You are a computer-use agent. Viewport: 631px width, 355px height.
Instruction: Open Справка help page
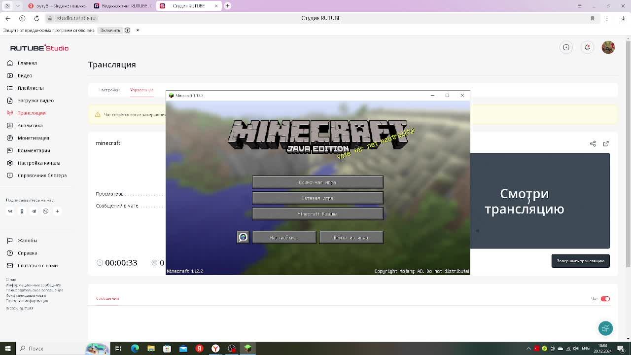coord(22,253)
